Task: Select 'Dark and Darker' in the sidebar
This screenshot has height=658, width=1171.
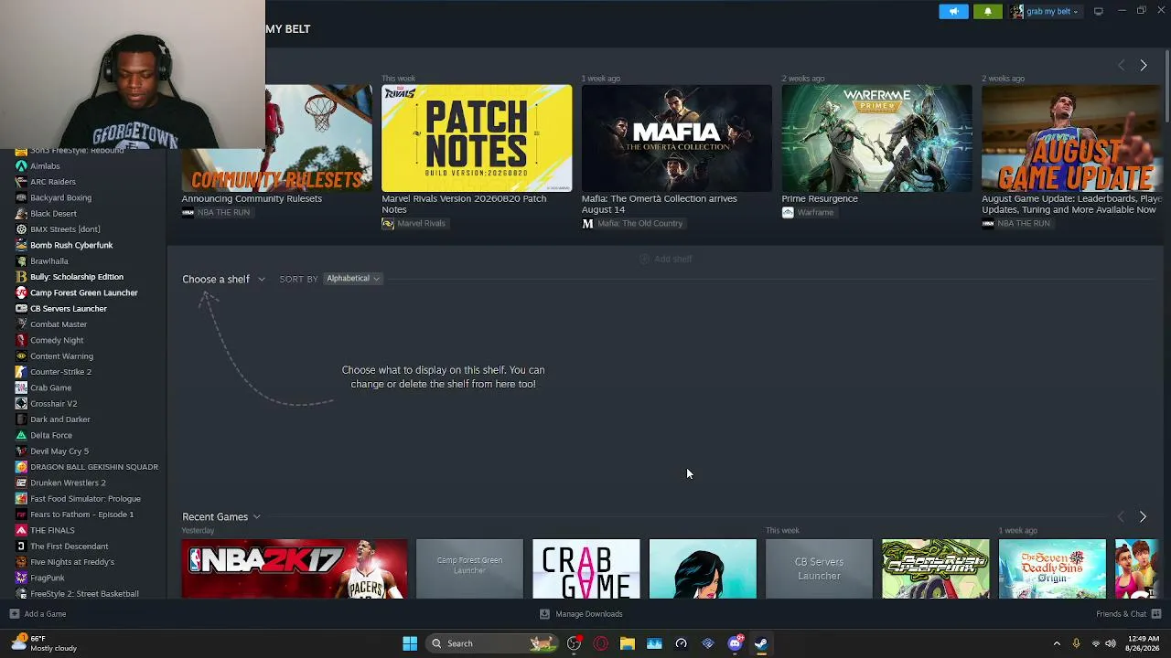Action: (x=60, y=419)
